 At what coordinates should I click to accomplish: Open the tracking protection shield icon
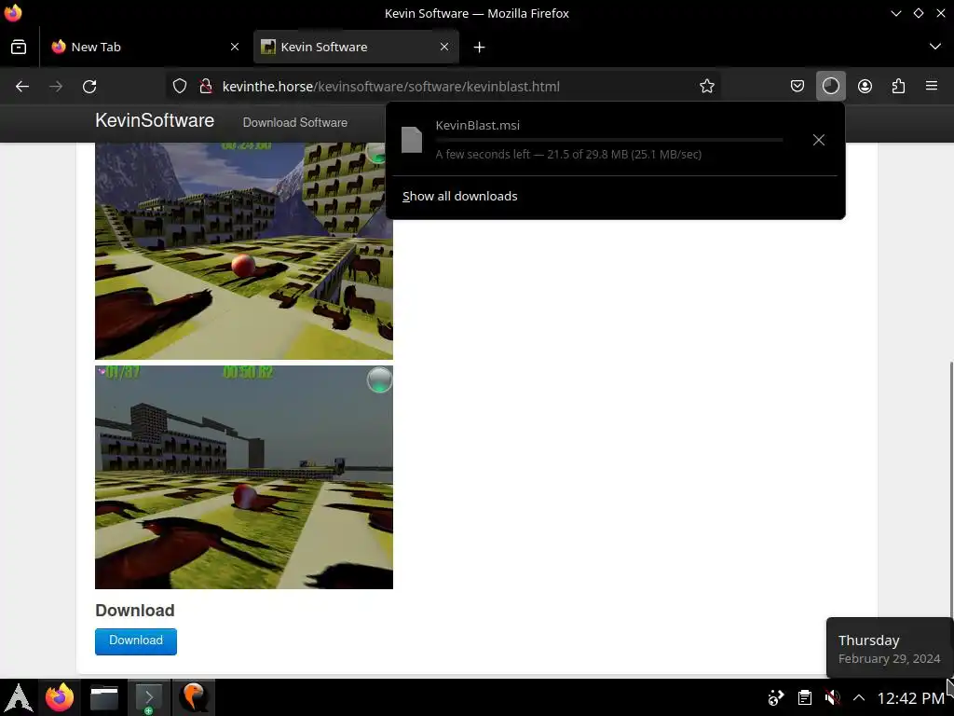tap(180, 87)
